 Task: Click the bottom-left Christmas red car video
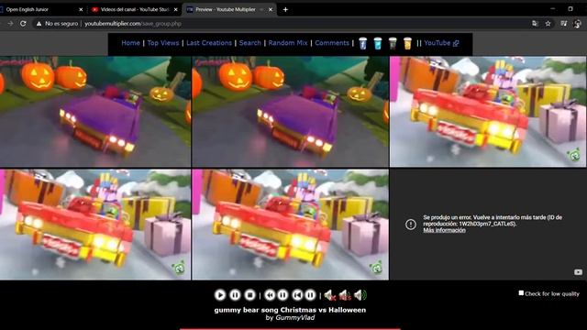[95, 225]
